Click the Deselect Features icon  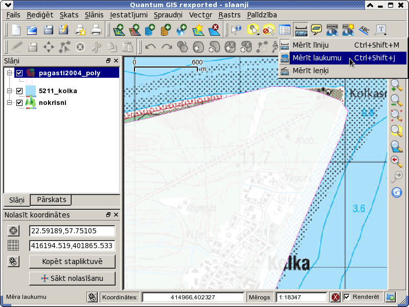pos(269,30)
